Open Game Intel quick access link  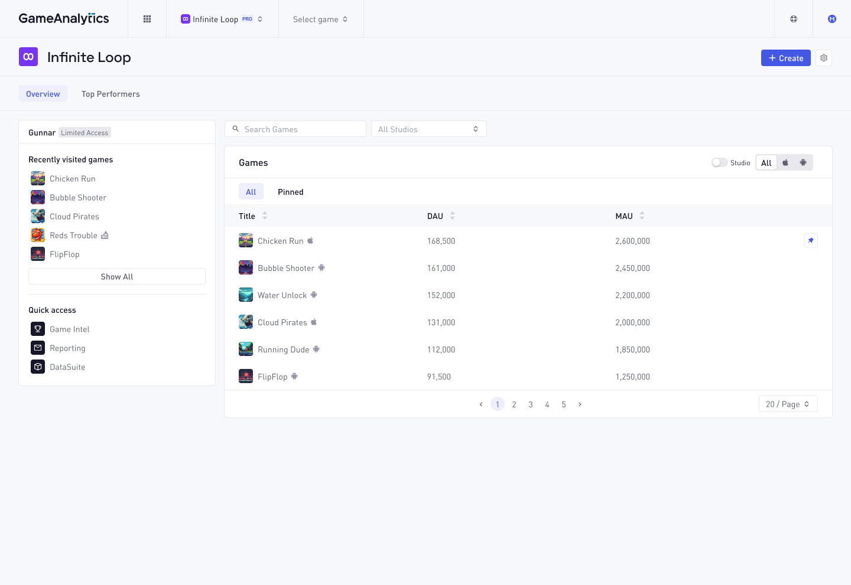[x=70, y=329]
